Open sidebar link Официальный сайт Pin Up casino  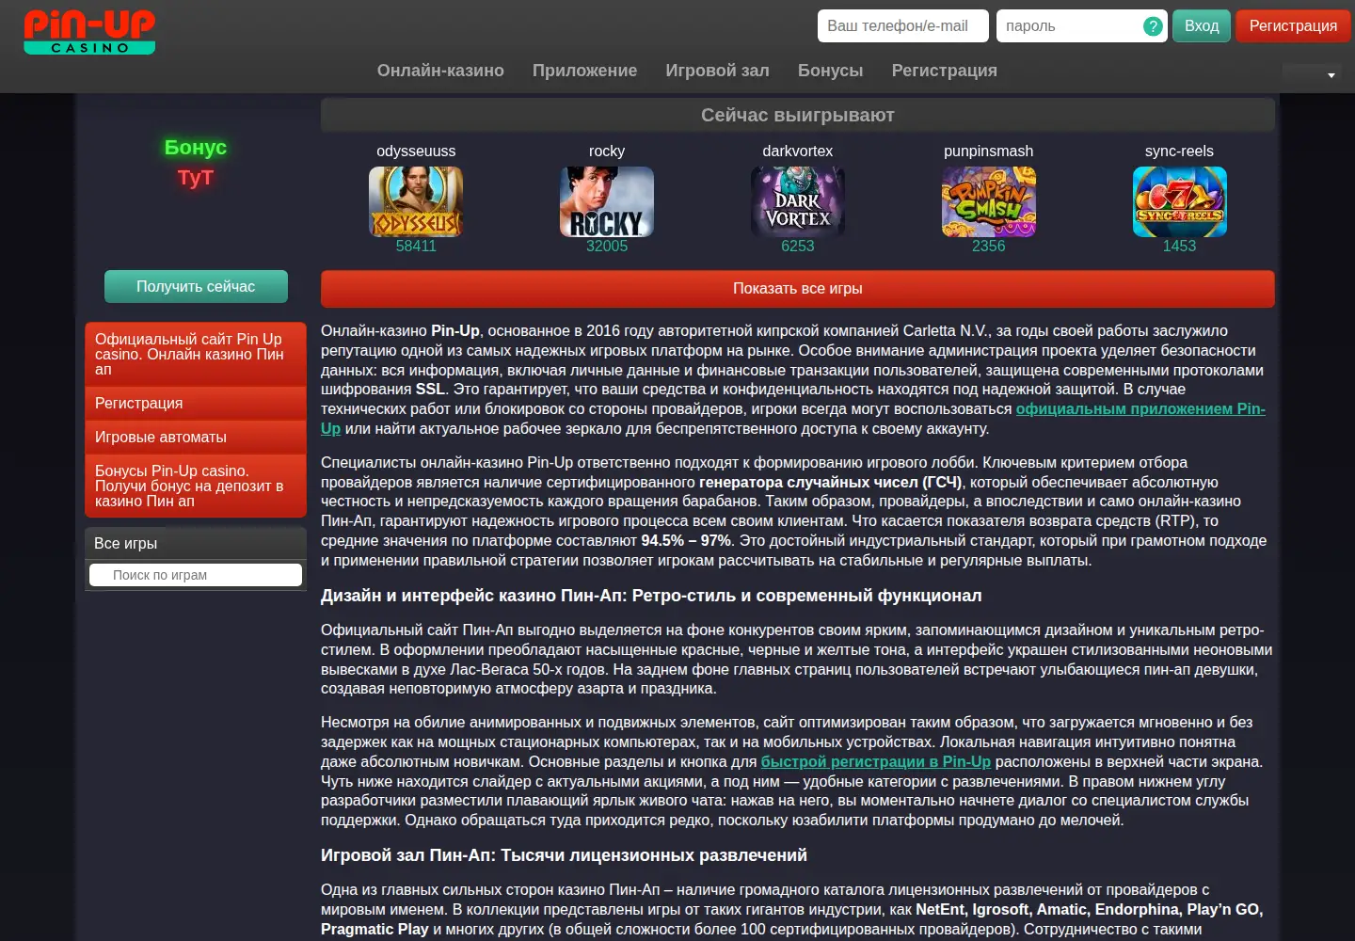(196, 354)
